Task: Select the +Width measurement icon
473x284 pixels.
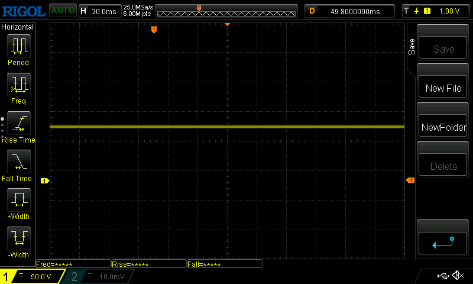Action: click(19, 200)
